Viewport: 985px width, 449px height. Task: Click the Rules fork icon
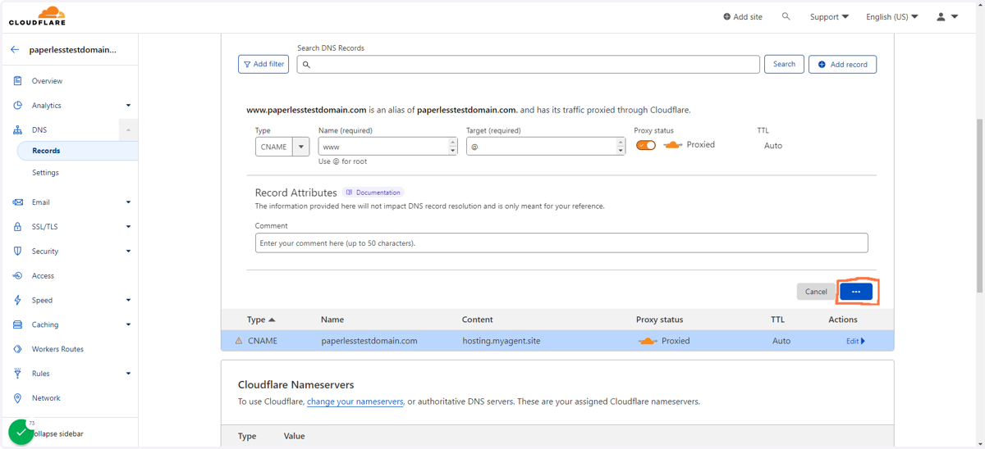click(x=17, y=374)
